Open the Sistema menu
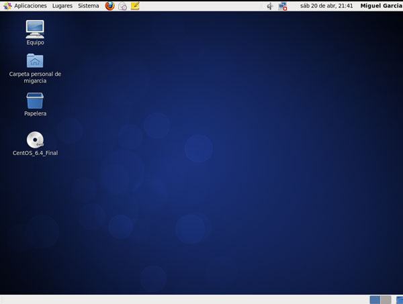The image size is (403, 304). [x=89, y=5]
